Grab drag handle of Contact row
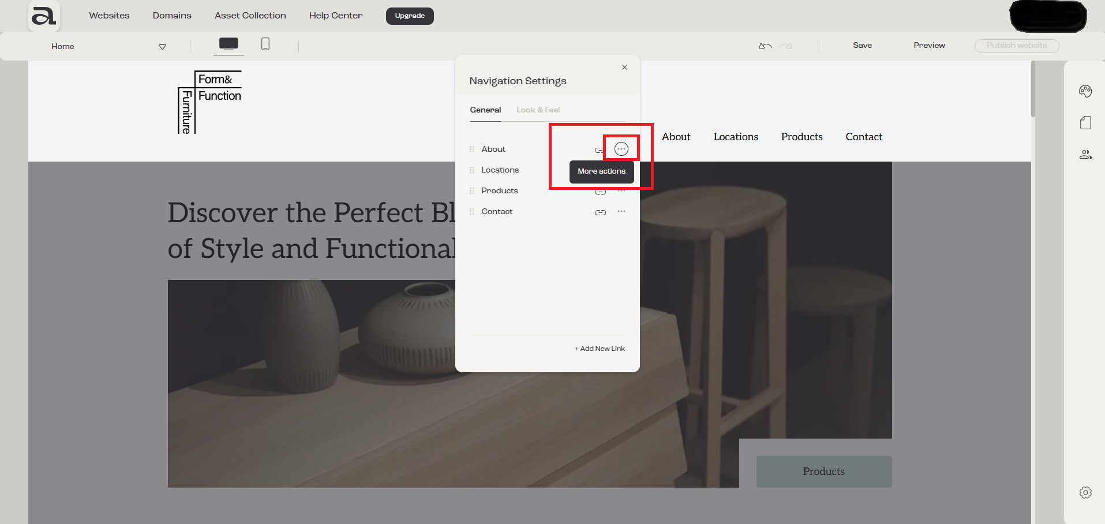Image resolution: width=1105 pixels, height=524 pixels. (x=472, y=211)
